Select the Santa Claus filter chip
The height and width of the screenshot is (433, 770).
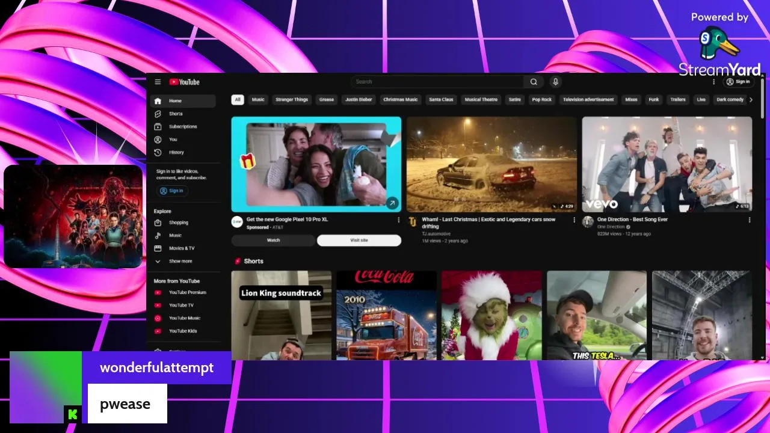(x=441, y=100)
